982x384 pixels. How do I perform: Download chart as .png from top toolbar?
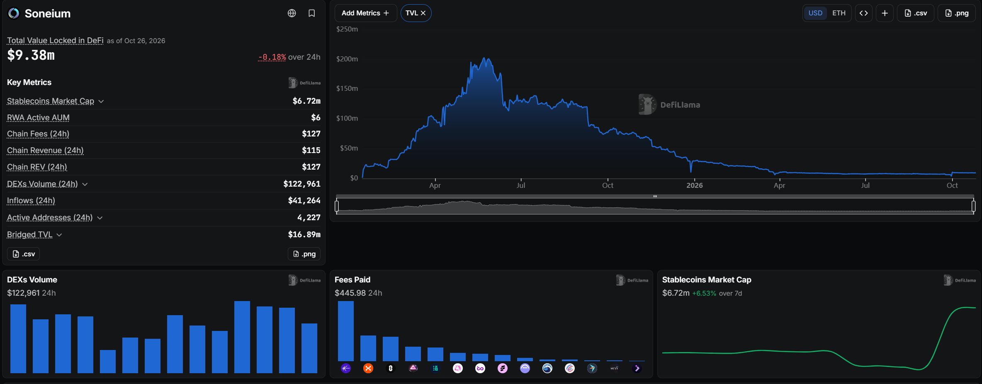[x=957, y=13]
